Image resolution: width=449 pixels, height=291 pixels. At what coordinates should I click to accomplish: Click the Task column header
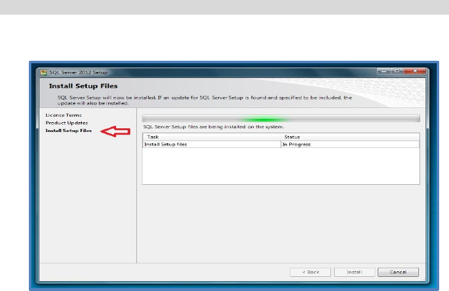pyautogui.click(x=212, y=137)
